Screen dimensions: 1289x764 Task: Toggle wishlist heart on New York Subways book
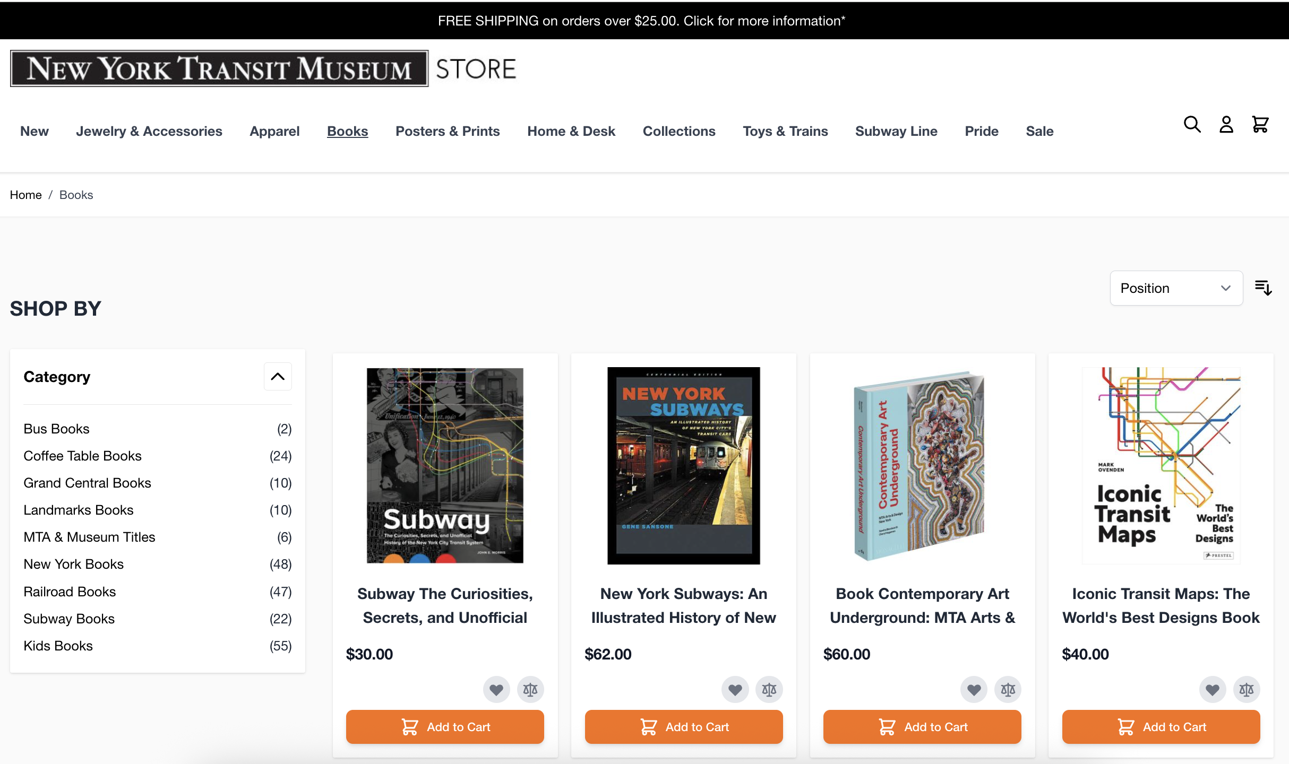click(x=735, y=689)
